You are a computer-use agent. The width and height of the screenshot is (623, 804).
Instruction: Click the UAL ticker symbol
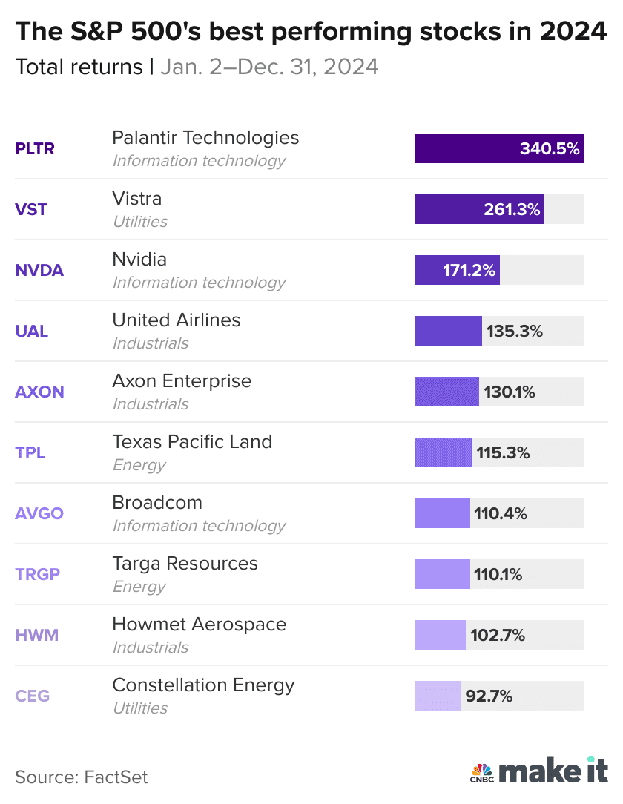32,331
